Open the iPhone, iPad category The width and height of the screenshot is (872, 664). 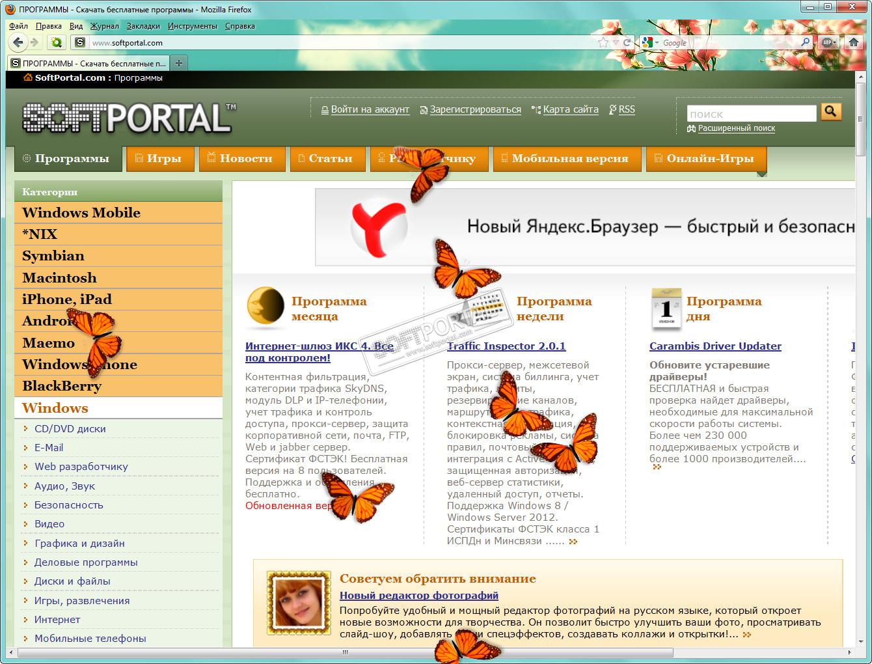pyautogui.click(x=118, y=299)
